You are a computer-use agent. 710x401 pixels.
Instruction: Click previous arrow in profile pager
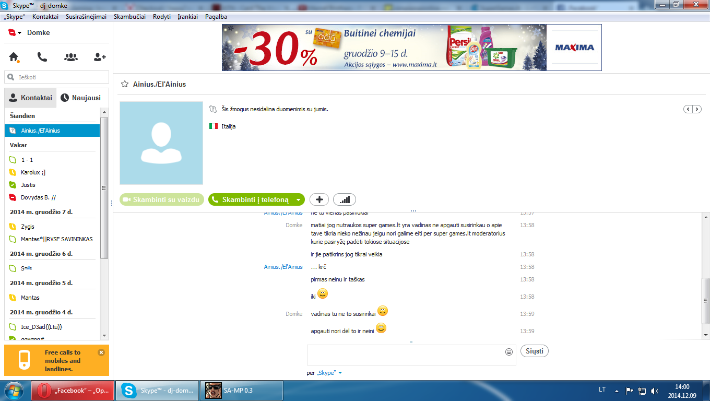(x=688, y=109)
